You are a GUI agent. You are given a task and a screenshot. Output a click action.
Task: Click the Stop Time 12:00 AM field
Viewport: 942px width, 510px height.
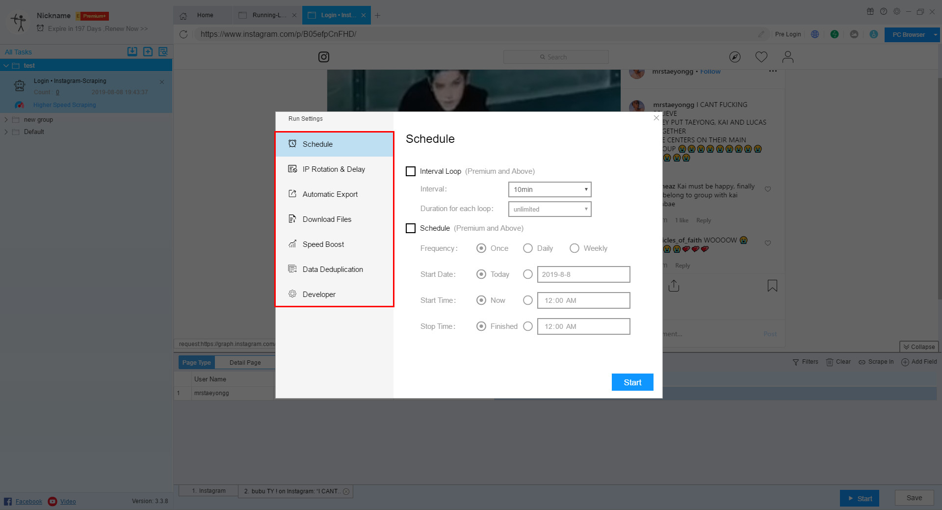click(583, 326)
